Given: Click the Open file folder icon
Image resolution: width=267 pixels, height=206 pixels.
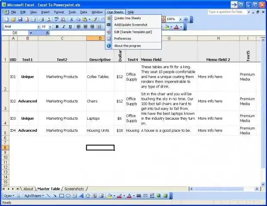Looking at the screenshot, I should pyautogui.click(x=13, y=19).
